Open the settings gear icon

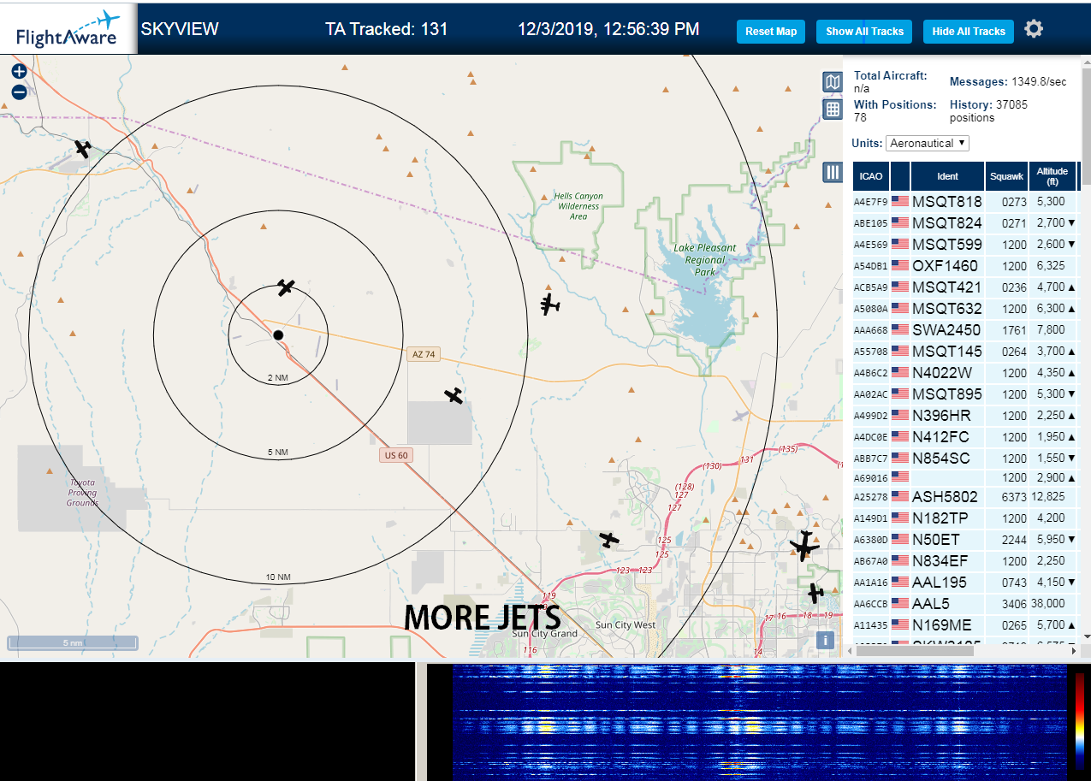1034,29
